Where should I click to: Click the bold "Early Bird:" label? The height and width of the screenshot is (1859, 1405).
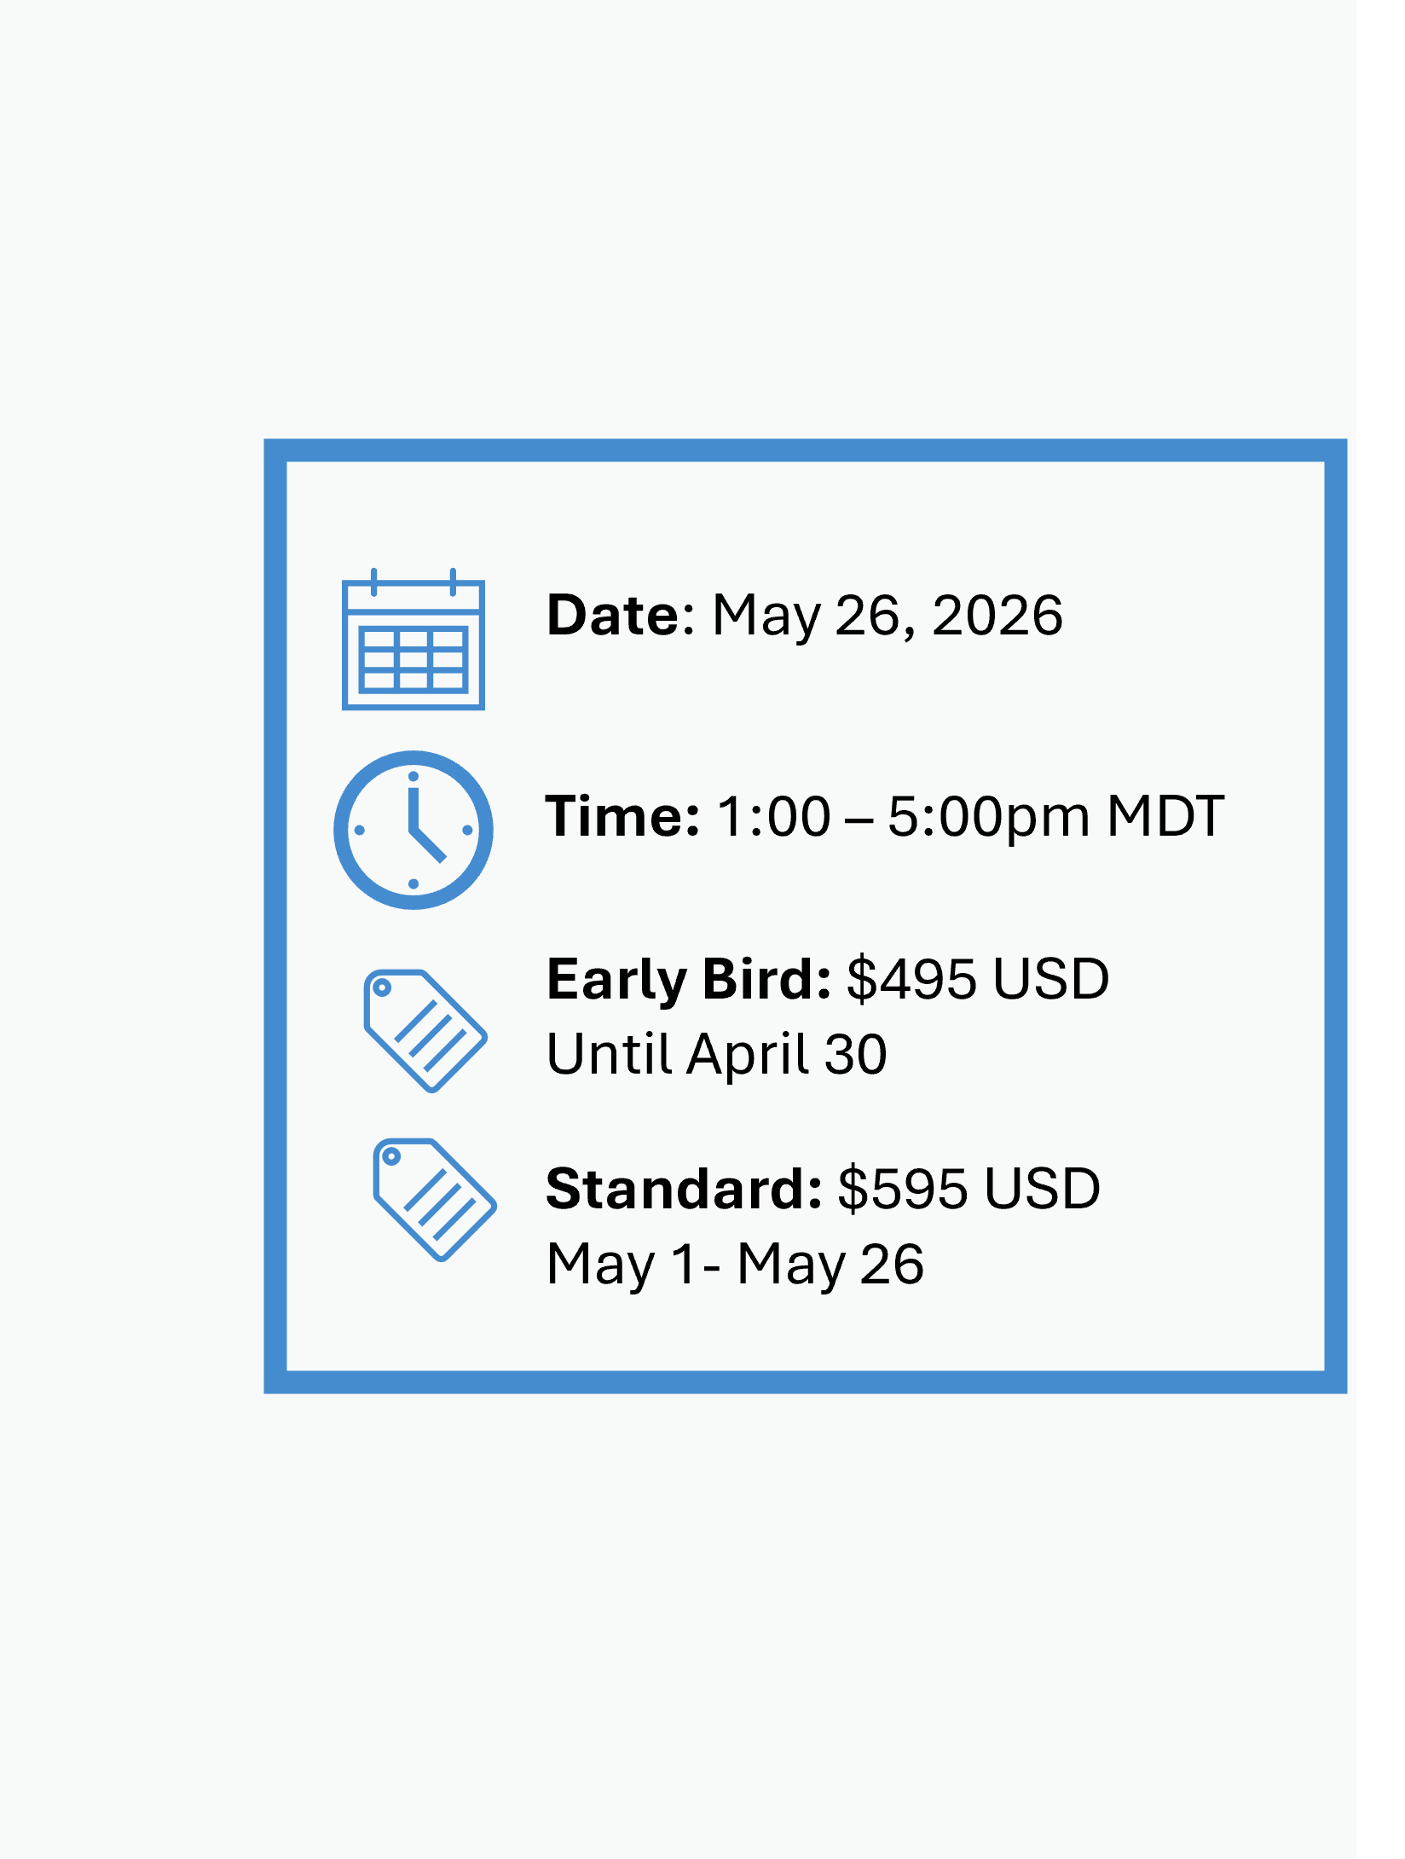689,979
